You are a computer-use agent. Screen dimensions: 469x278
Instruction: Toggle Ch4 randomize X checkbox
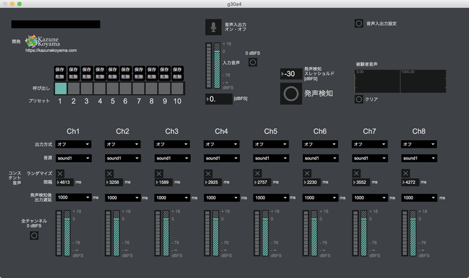tap(208, 173)
